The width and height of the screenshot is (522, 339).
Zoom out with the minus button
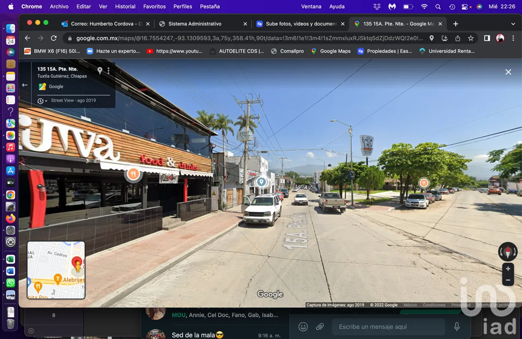click(508, 280)
